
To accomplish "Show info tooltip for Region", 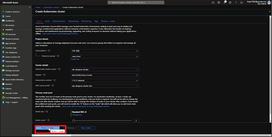I will pos(44,75).
